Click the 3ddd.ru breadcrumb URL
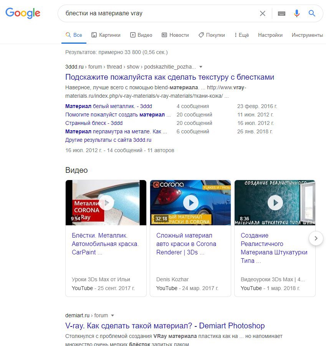This screenshot has height=346, width=326. point(131,67)
